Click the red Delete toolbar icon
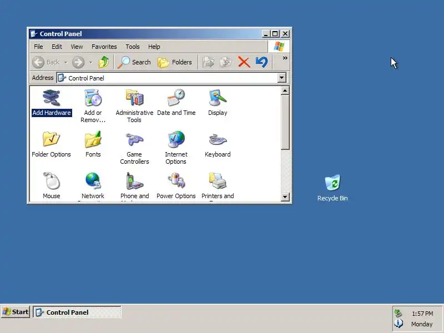This screenshot has height=333, width=444. [x=244, y=62]
